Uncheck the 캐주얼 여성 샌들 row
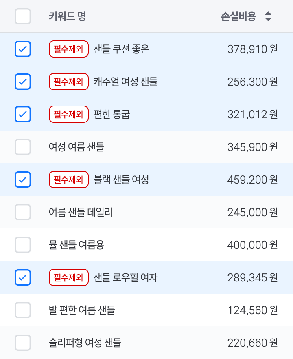 (x=23, y=82)
